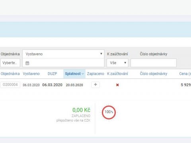This screenshot has height=143, width=191.
Task: Click the red X in K zaúčtování cell
Action: (x=117, y=85)
